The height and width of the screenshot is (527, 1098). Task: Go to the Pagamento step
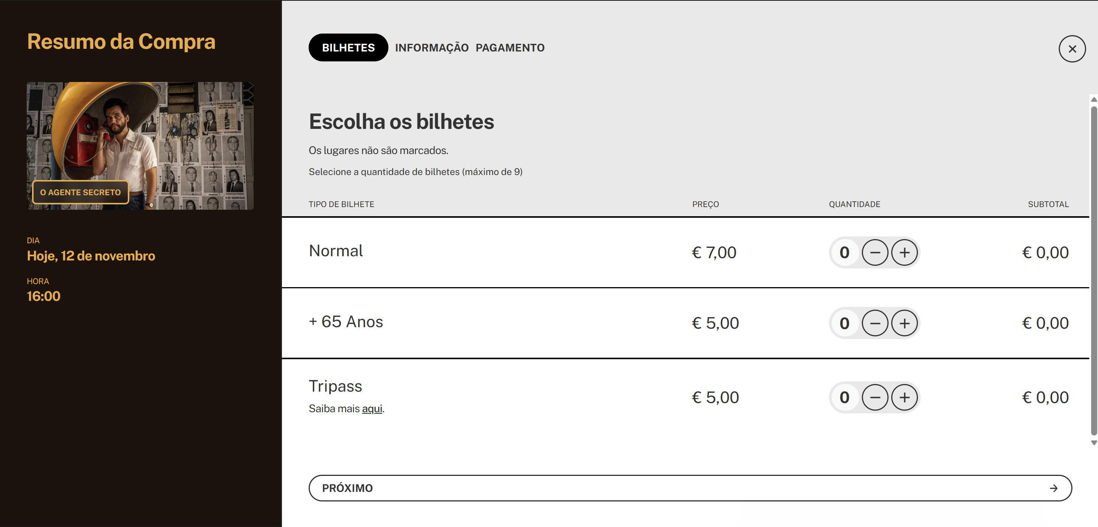(x=510, y=48)
